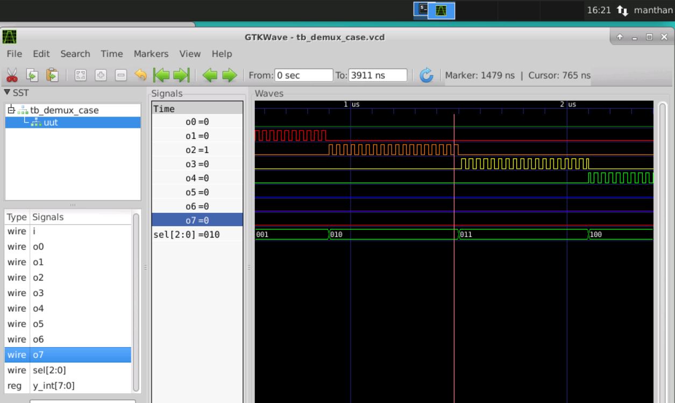Screen dimensions: 675x403
Task: Select wire o1 in the signal list
Action: 68,262
